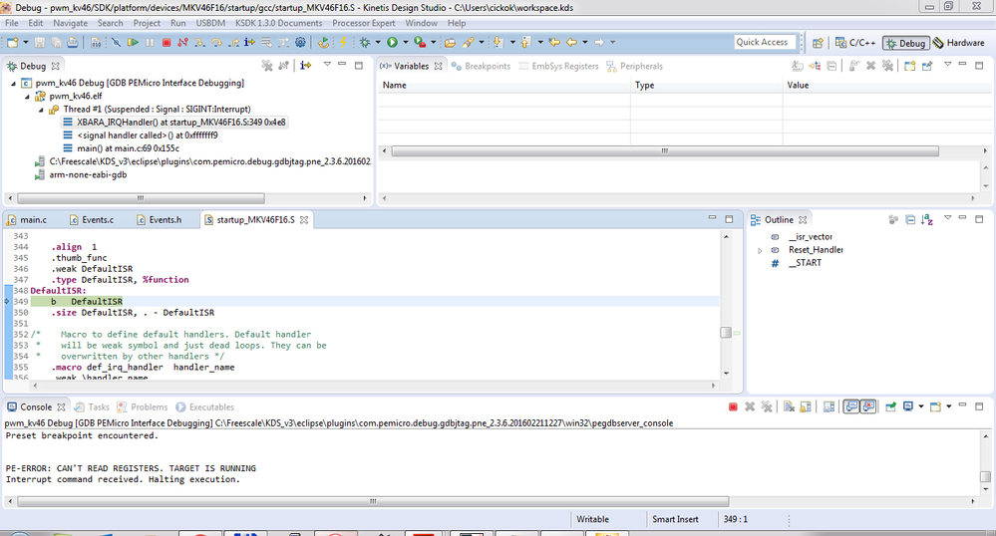The width and height of the screenshot is (996, 536).
Task: Open the Display Selected Console dropdown
Action: (921, 407)
